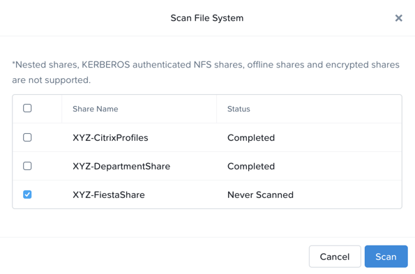415x274 pixels.
Task: Click the Cancel button
Action: coord(335,257)
